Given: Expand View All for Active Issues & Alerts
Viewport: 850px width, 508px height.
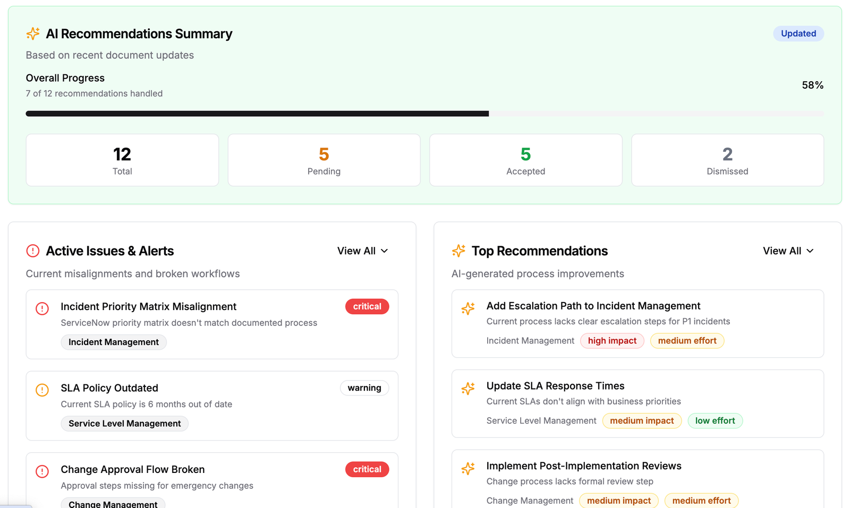Looking at the screenshot, I should [363, 251].
